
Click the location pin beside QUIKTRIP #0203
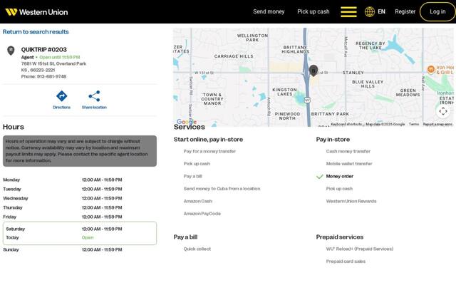point(11,51)
